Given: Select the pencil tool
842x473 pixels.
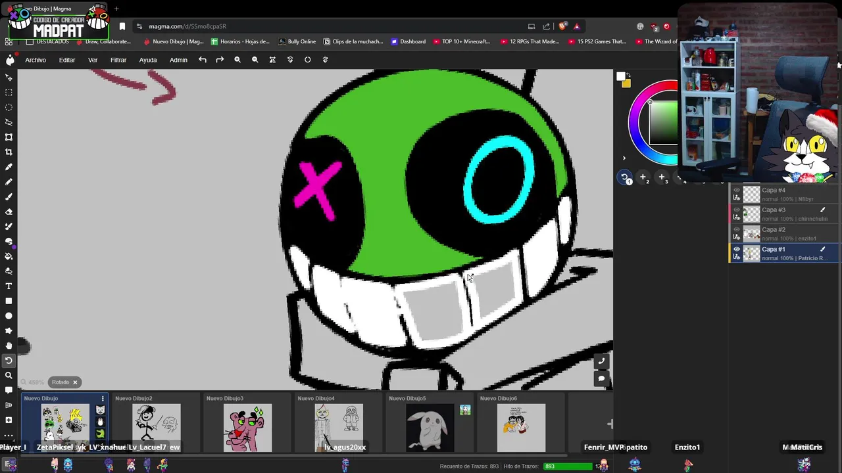Looking at the screenshot, I should click(x=9, y=182).
